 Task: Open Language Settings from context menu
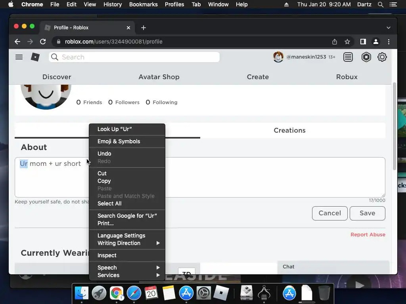(x=127, y=236)
